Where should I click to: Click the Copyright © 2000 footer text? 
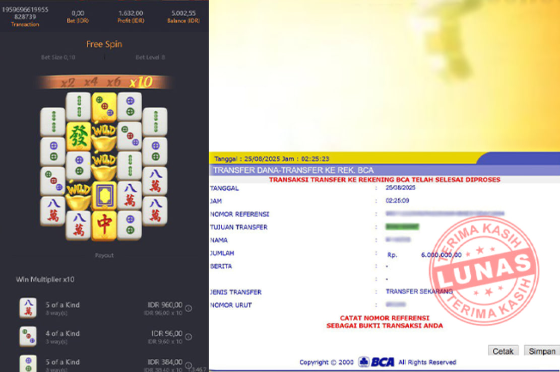[327, 362]
